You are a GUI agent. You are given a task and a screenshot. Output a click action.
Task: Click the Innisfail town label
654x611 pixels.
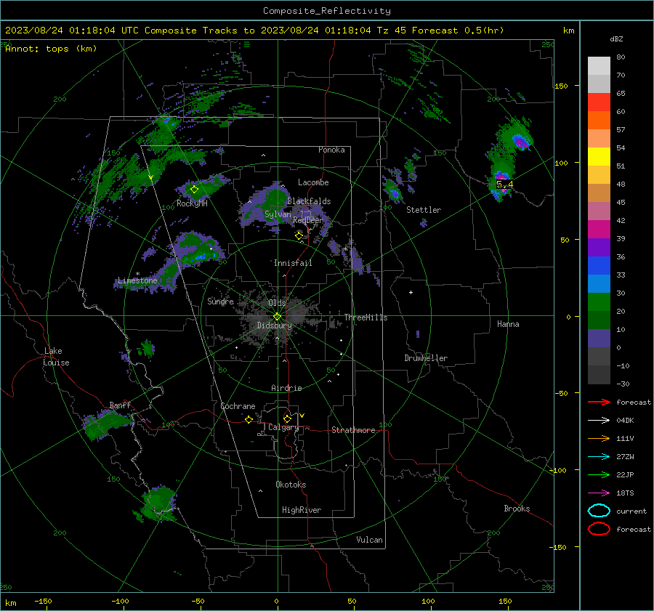(x=293, y=263)
